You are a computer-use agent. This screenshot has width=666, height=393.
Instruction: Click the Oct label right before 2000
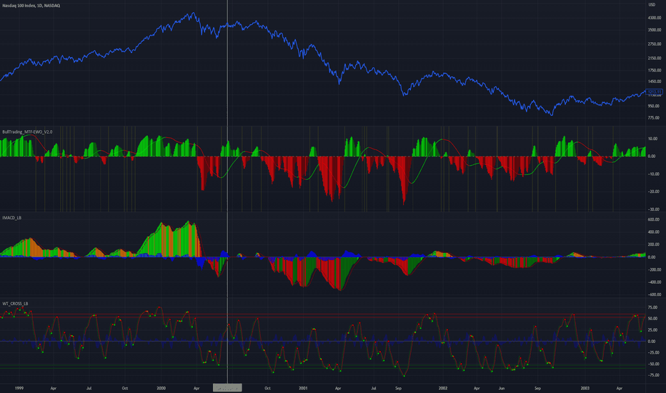[x=125, y=388]
